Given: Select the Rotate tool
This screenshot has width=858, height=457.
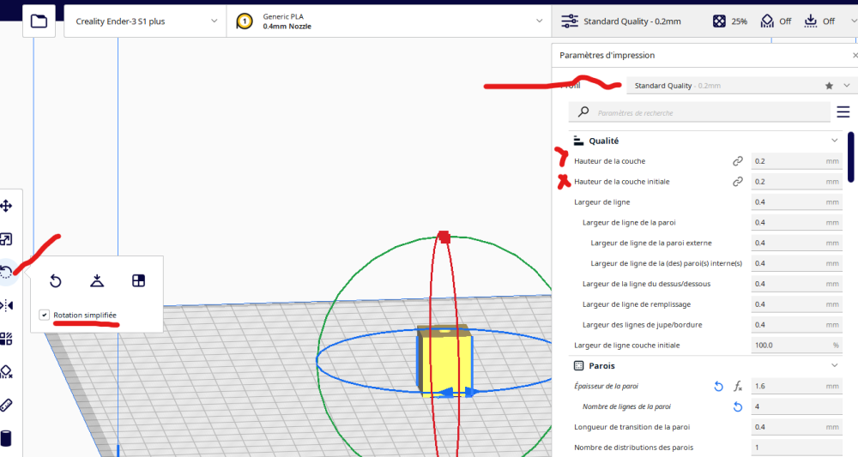Looking at the screenshot, I should (5, 273).
